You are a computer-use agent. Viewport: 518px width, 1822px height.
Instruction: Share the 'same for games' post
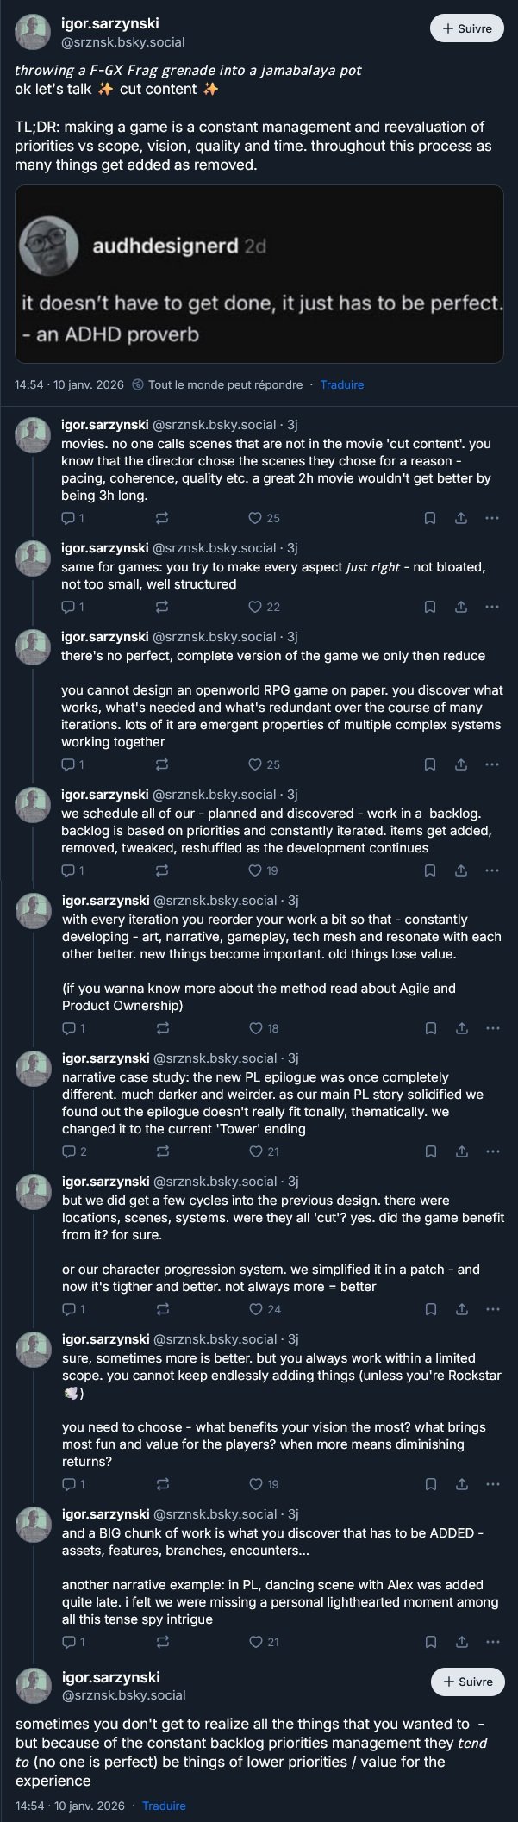click(x=461, y=607)
